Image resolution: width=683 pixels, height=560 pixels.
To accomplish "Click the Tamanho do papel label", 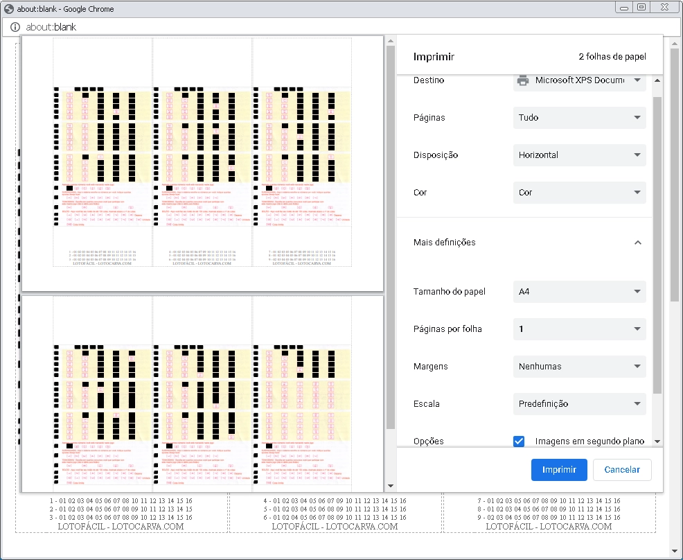I will 449,292.
